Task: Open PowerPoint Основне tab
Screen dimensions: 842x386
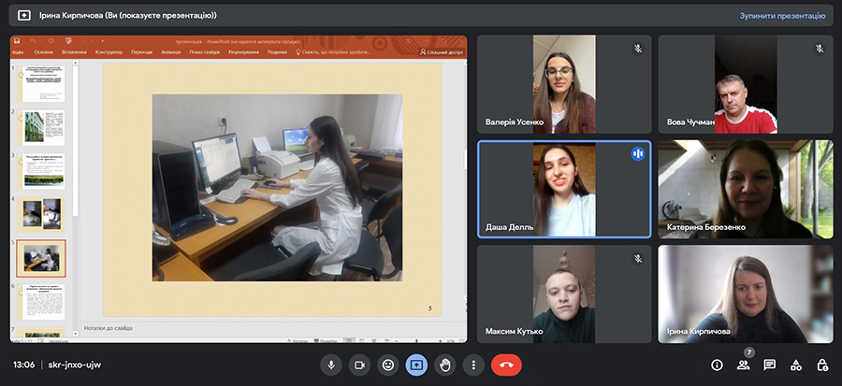Action: click(x=43, y=52)
